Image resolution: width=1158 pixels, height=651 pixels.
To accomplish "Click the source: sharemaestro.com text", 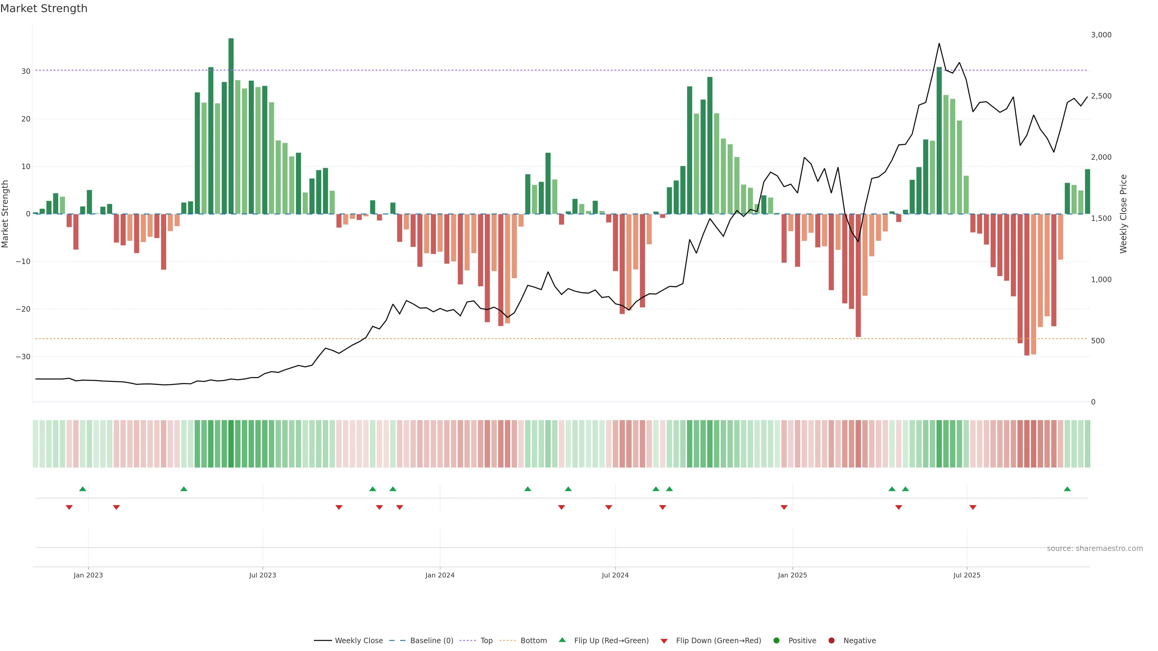I will pos(1095,548).
